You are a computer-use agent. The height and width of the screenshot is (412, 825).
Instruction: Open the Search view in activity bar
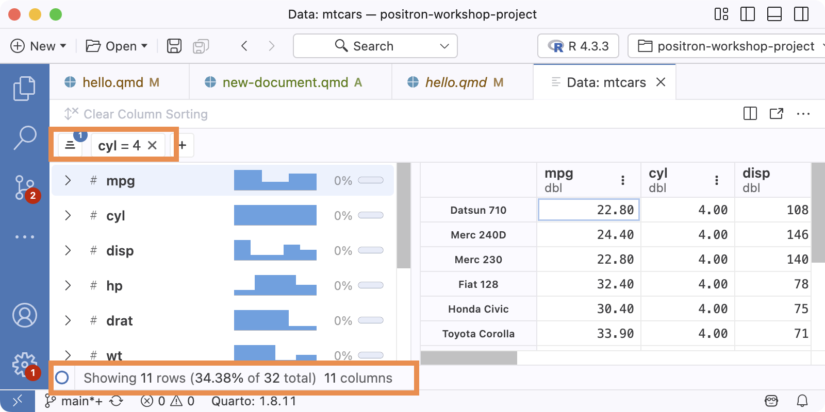tap(24, 138)
